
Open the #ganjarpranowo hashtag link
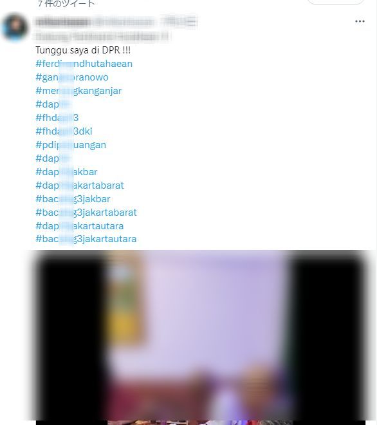(72, 77)
